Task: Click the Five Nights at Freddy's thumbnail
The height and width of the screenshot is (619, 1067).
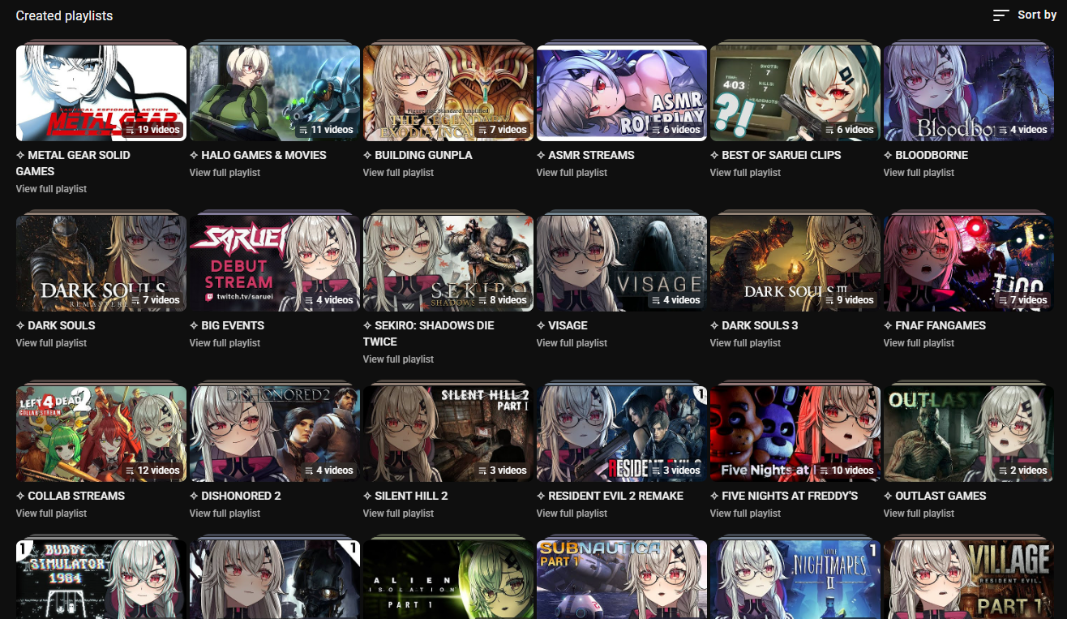Action: click(x=795, y=434)
